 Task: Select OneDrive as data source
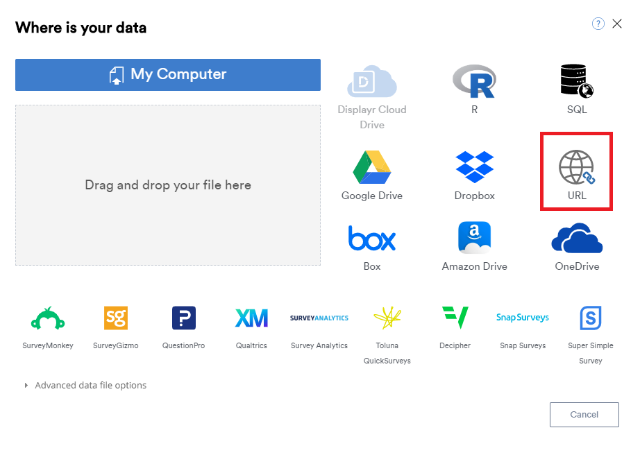click(577, 238)
